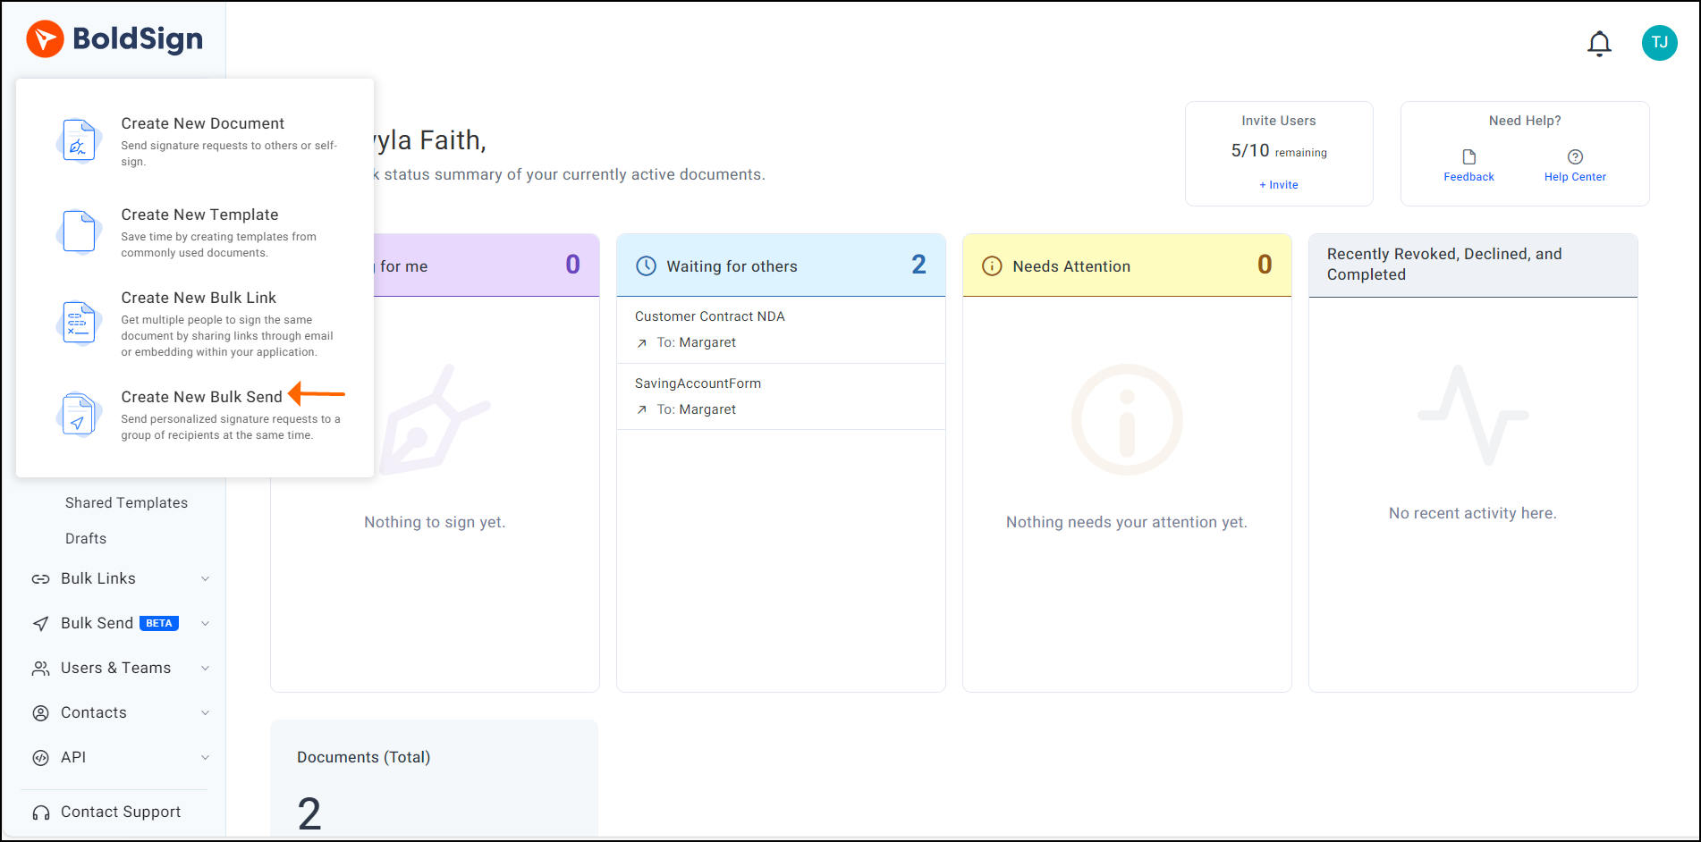Click the Help Center question mark icon
Image resolution: width=1701 pixels, height=842 pixels.
[1575, 155]
